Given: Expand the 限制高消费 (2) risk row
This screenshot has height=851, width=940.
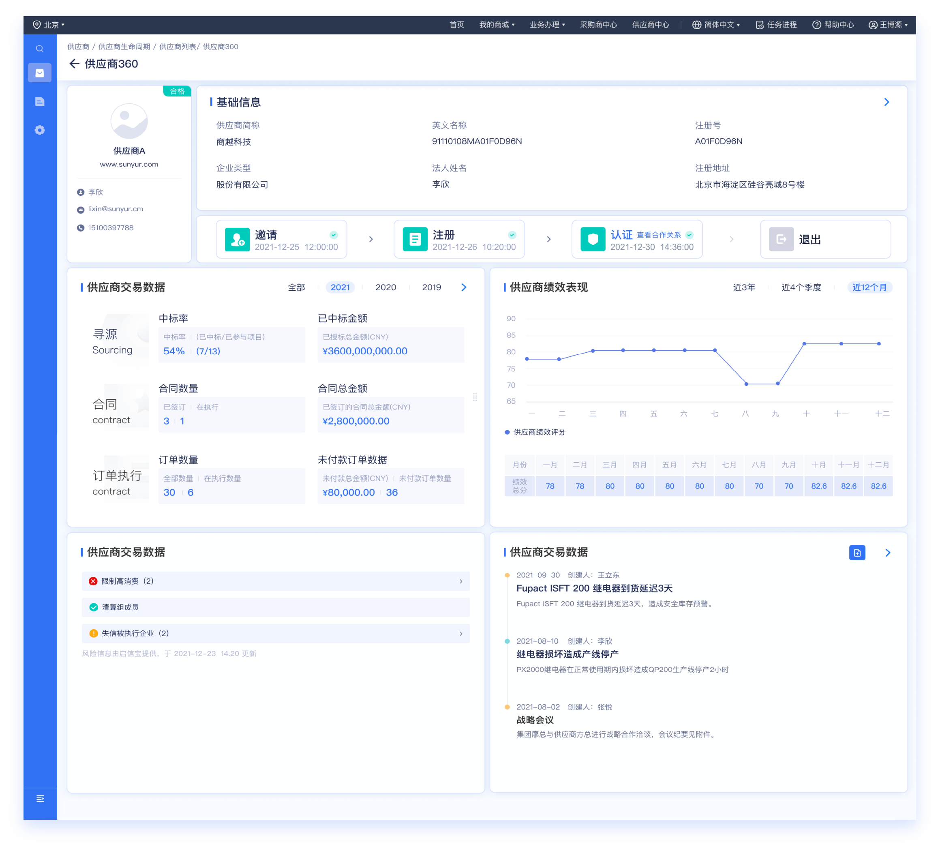Looking at the screenshot, I should [x=276, y=581].
